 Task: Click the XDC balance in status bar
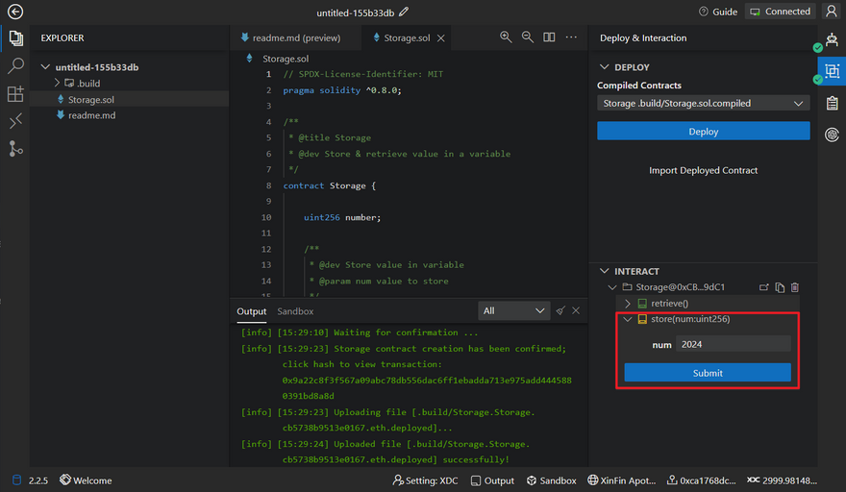(x=782, y=480)
